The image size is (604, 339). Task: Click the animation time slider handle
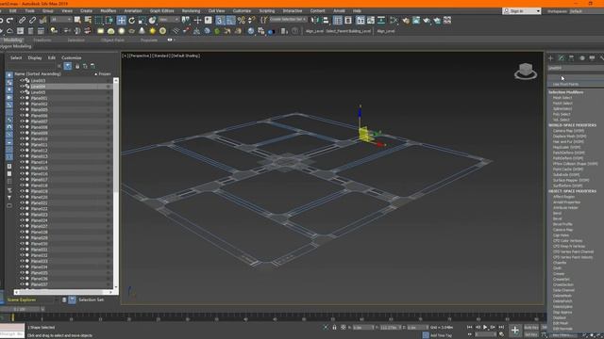click(x=20, y=309)
